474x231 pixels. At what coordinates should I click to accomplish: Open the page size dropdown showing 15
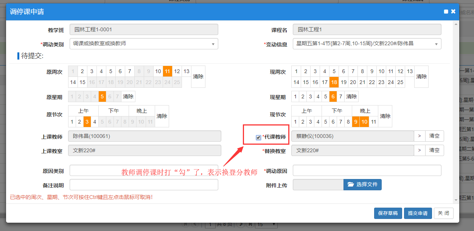(x=266, y=225)
